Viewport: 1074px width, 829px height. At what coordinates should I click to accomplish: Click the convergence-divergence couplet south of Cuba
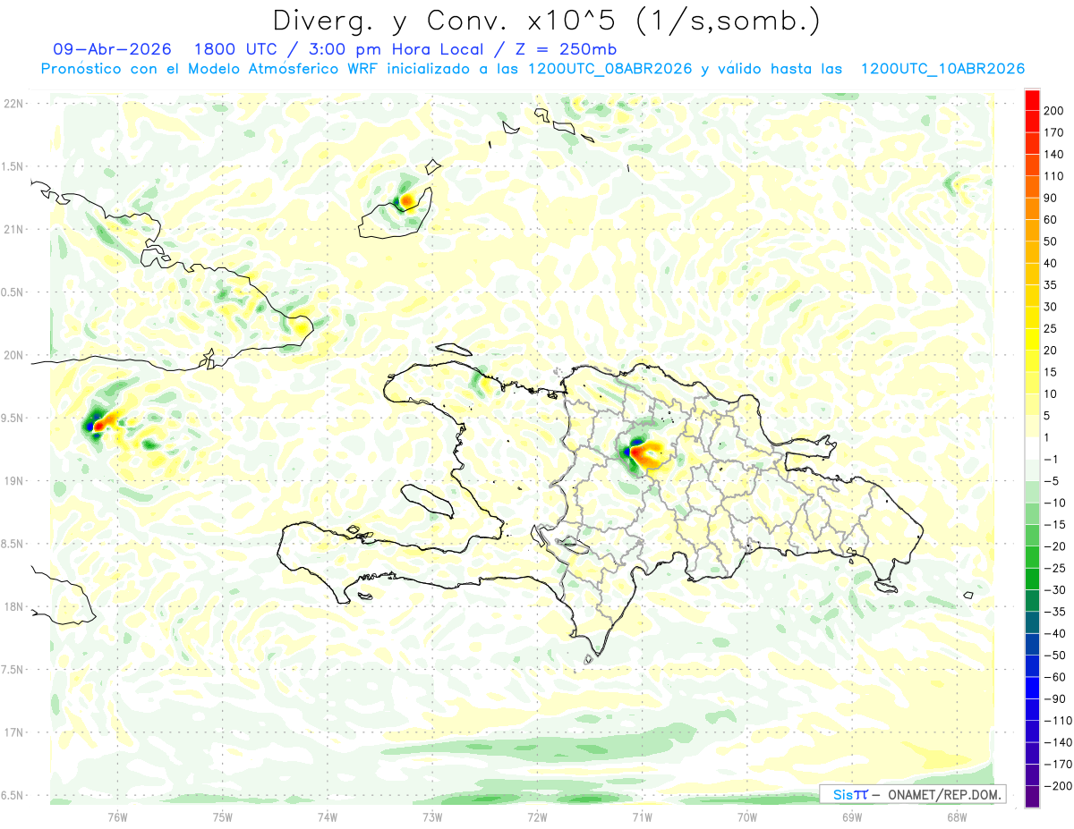101,420
